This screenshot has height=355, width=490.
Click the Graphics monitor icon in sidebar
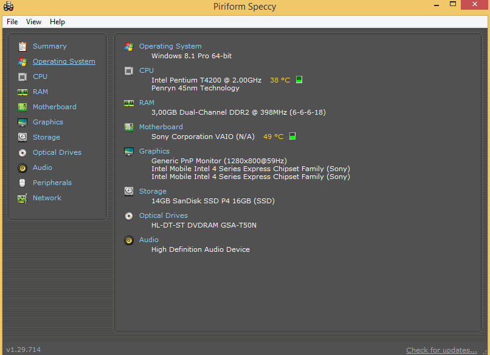[x=22, y=122]
